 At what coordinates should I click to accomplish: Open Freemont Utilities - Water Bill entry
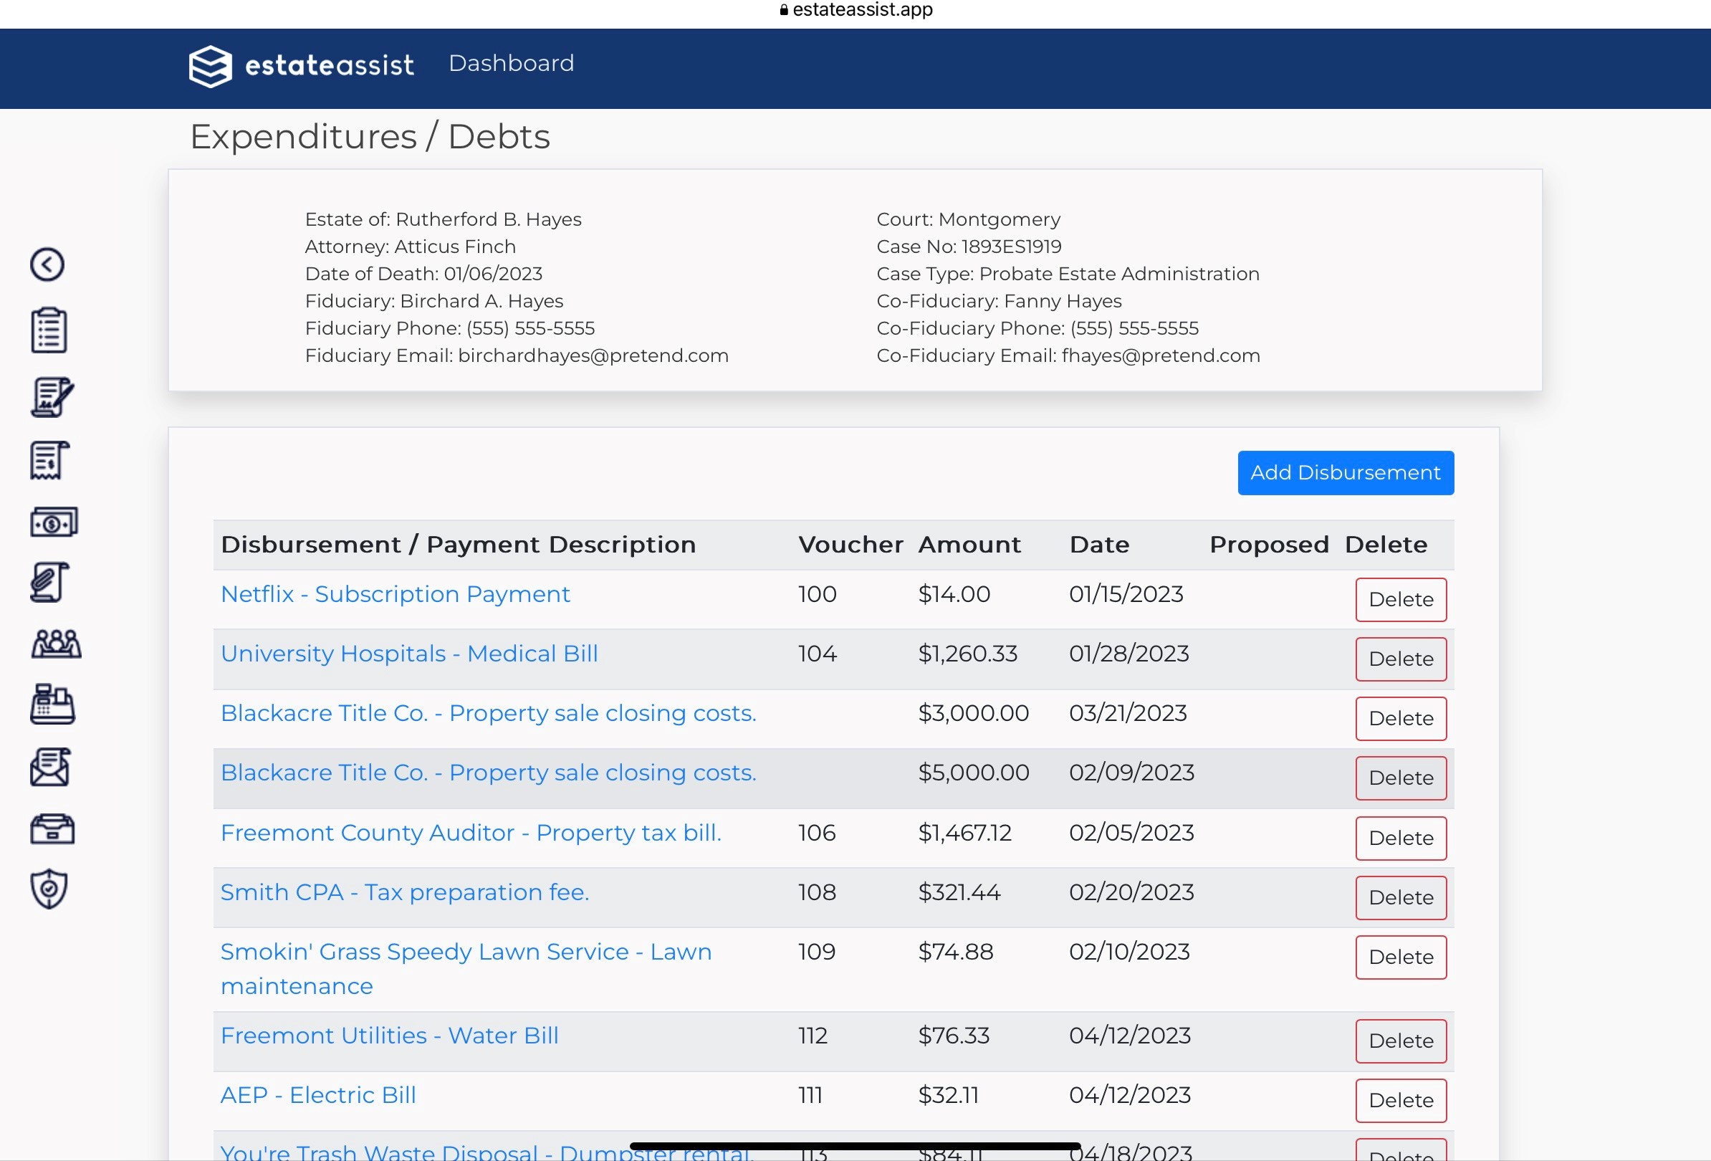tap(390, 1036)
